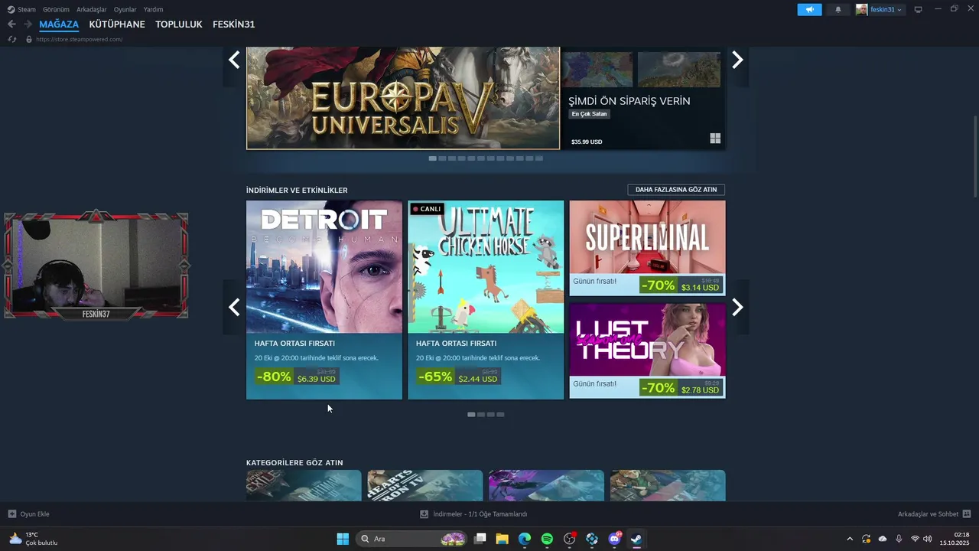The height and width of the screenshot is (551, 979).
Task: Open the Arkadaşlar menu
Action: [92, 9]
